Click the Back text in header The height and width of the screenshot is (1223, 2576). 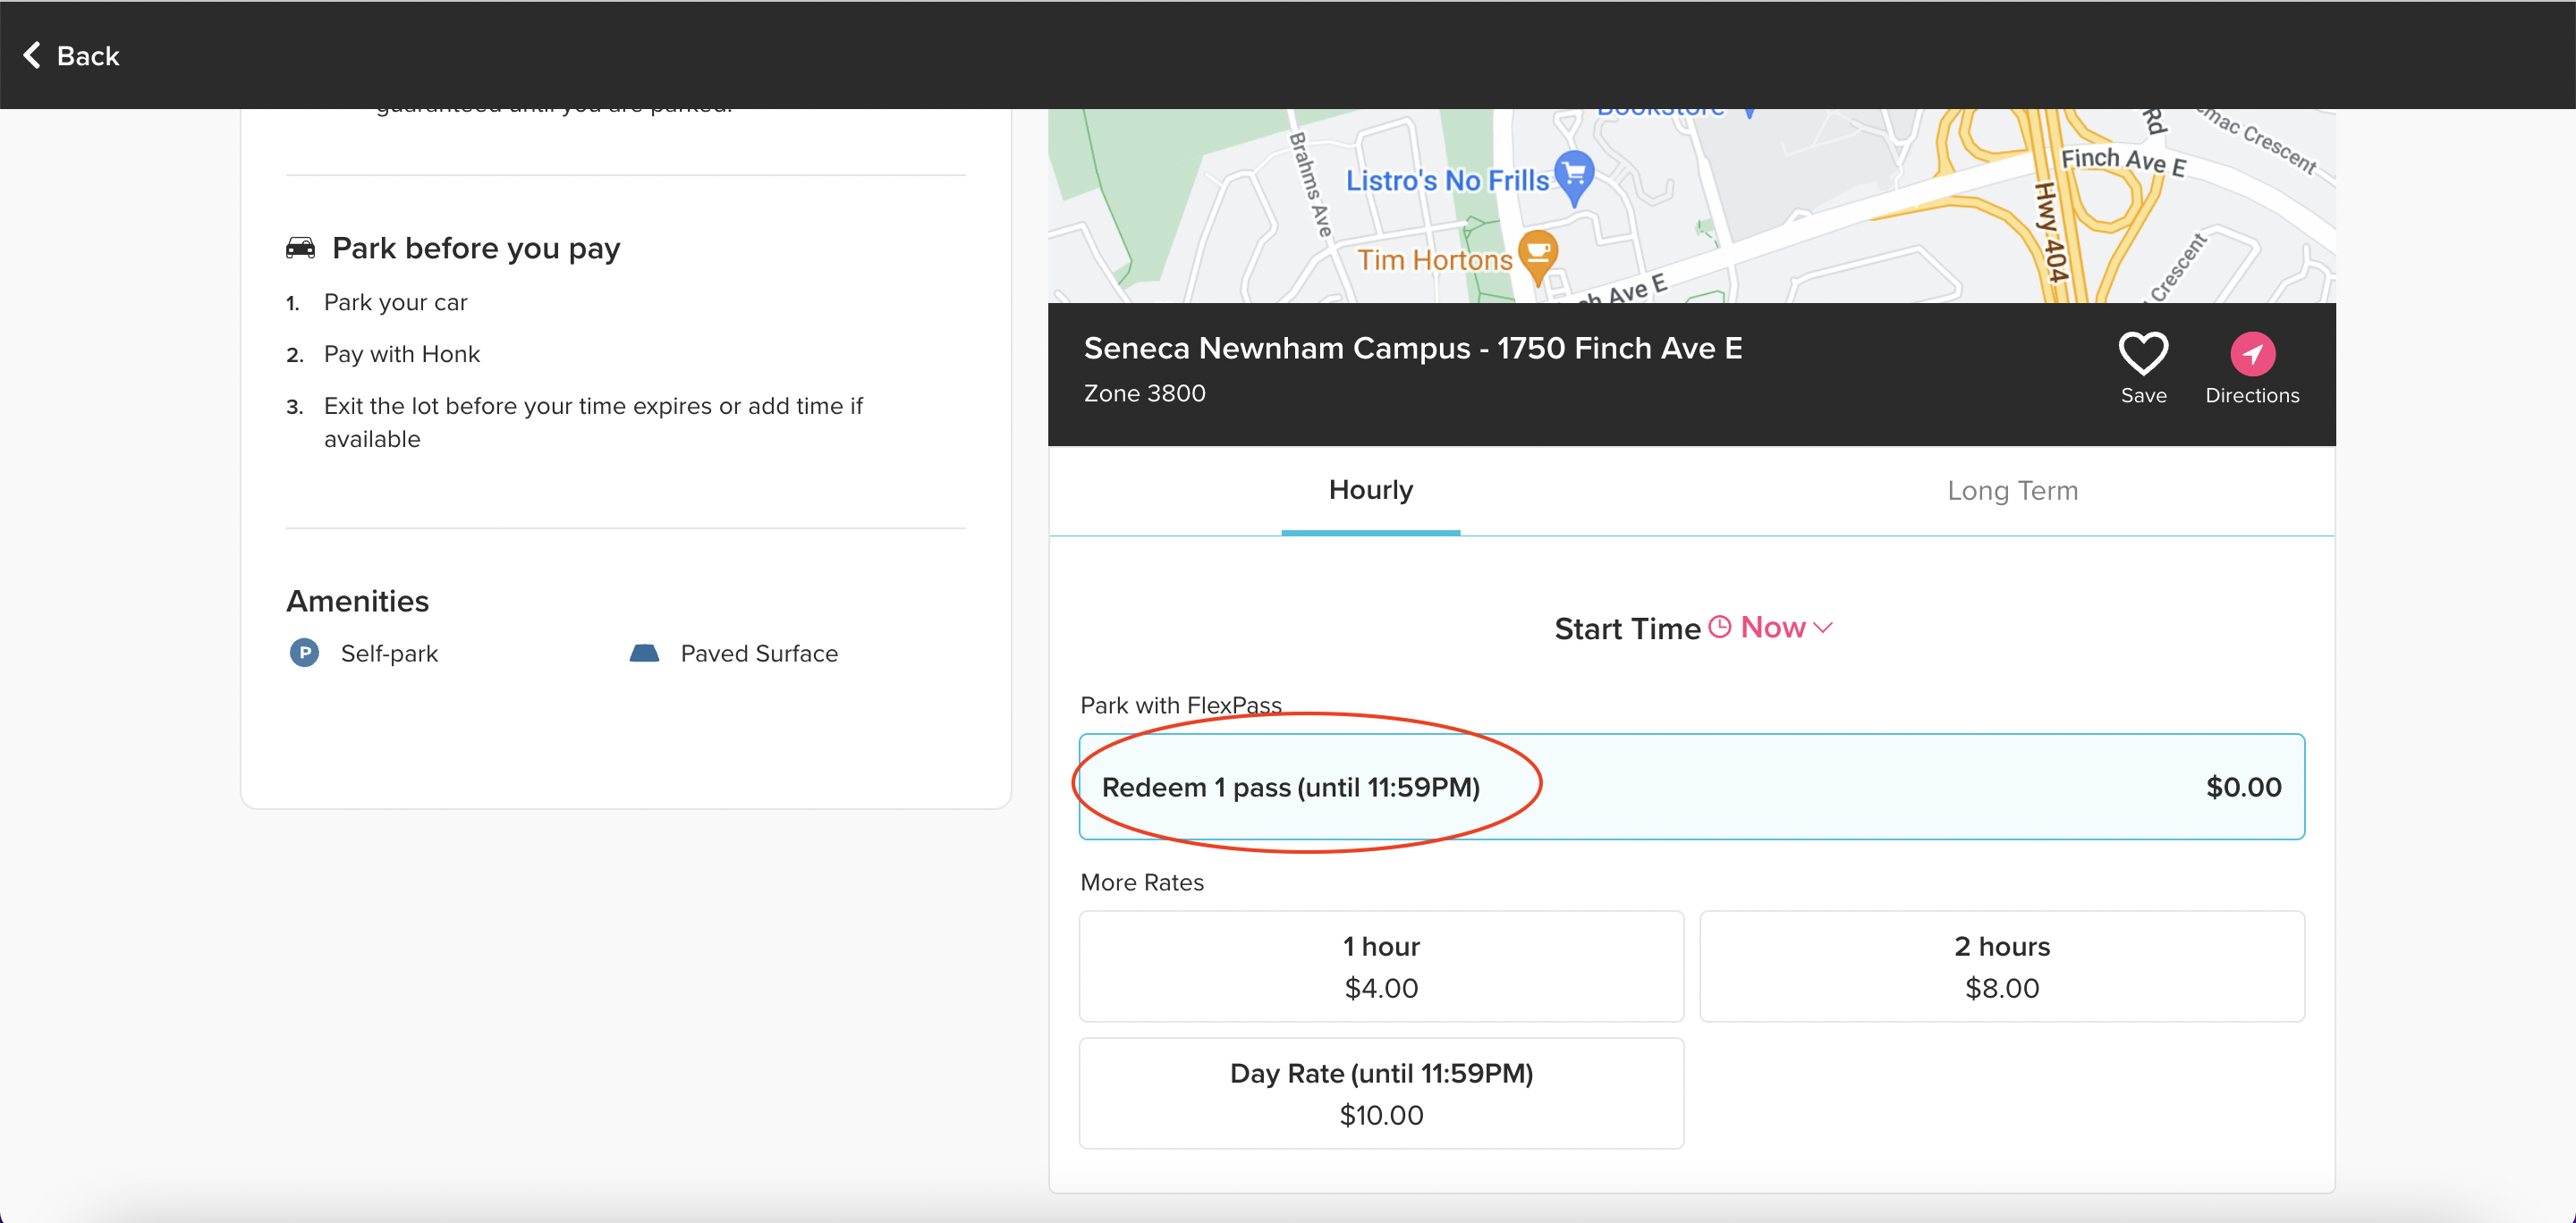click(x=88, y=56)
